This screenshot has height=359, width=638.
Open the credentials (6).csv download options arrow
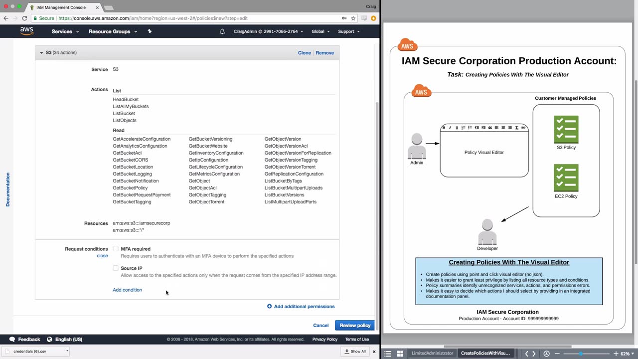click(67, 351)
